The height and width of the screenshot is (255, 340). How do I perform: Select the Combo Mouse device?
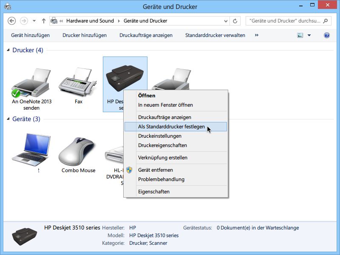click(x=78, y=155)
